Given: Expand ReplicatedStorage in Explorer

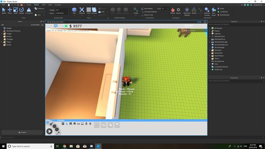Looking at the screenshot, I should pyautogui.click(x=210, y=42).
